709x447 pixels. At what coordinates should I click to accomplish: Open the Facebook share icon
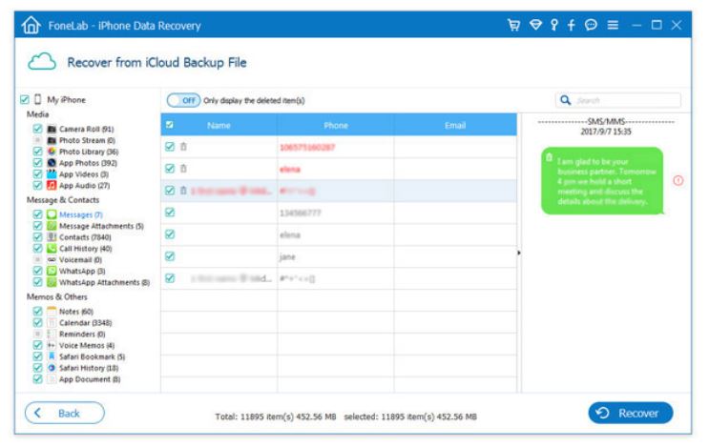[x=571, y=25]
